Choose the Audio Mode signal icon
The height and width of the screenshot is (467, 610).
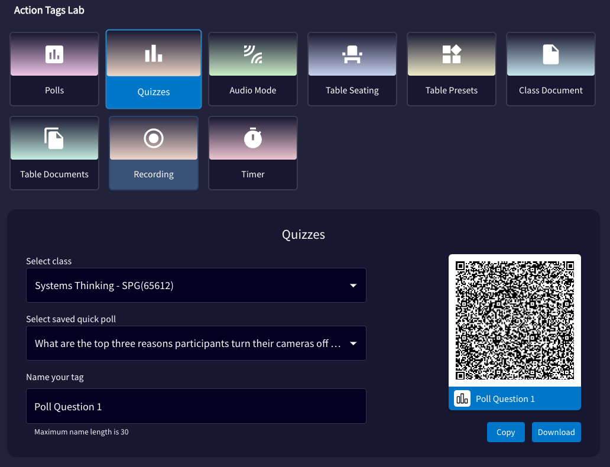[253, 54]
